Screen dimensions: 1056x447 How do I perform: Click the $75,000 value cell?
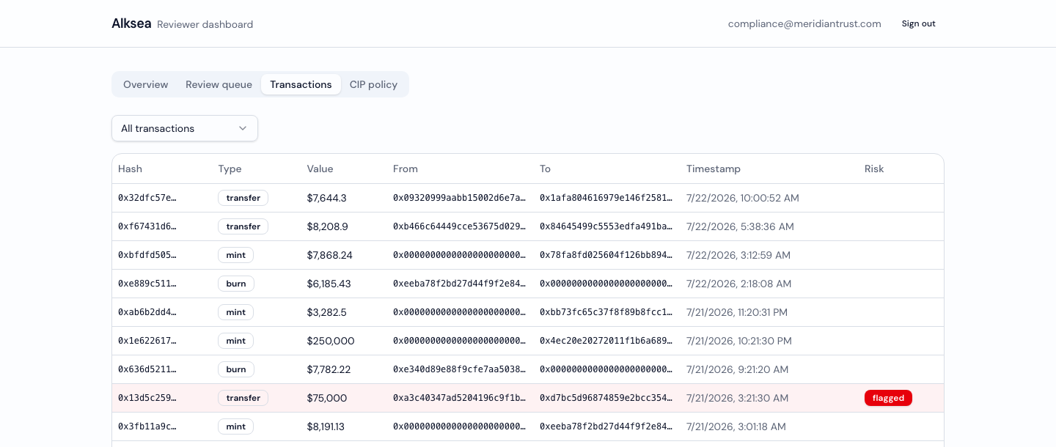(x=327, y=398)
